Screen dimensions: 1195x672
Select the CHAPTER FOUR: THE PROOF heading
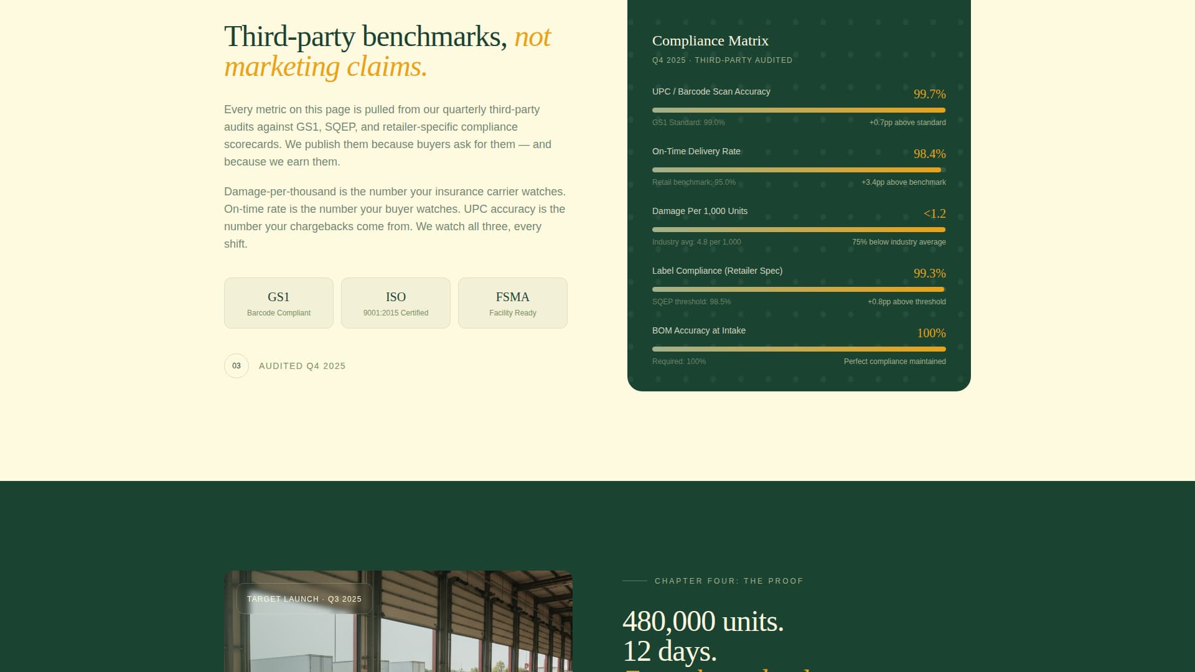pos(728,581)
